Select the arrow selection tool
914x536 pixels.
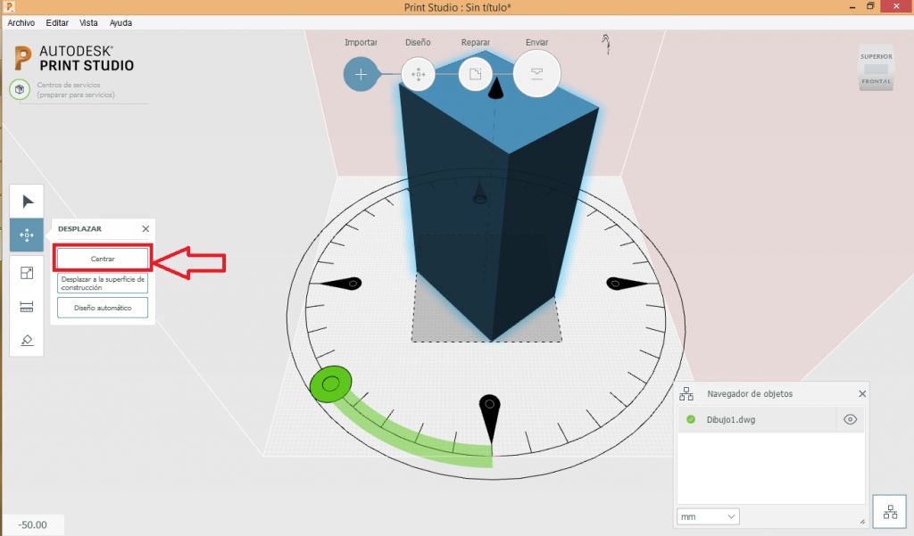[26, 200]
